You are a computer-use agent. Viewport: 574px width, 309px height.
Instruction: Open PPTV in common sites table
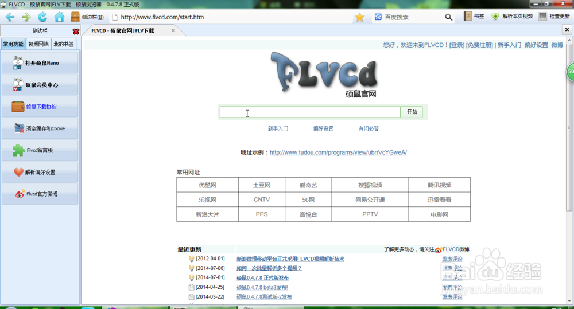tap(370, 214)
